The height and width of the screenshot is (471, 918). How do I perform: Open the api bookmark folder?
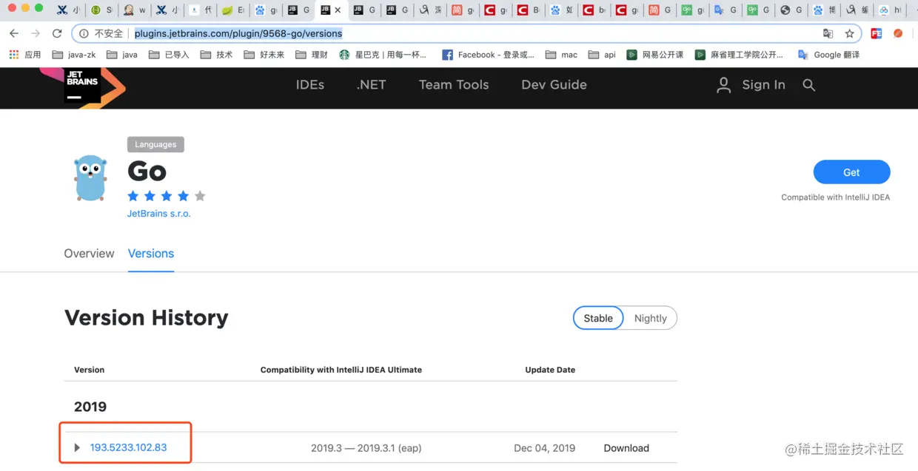click(x=602, y=55)
